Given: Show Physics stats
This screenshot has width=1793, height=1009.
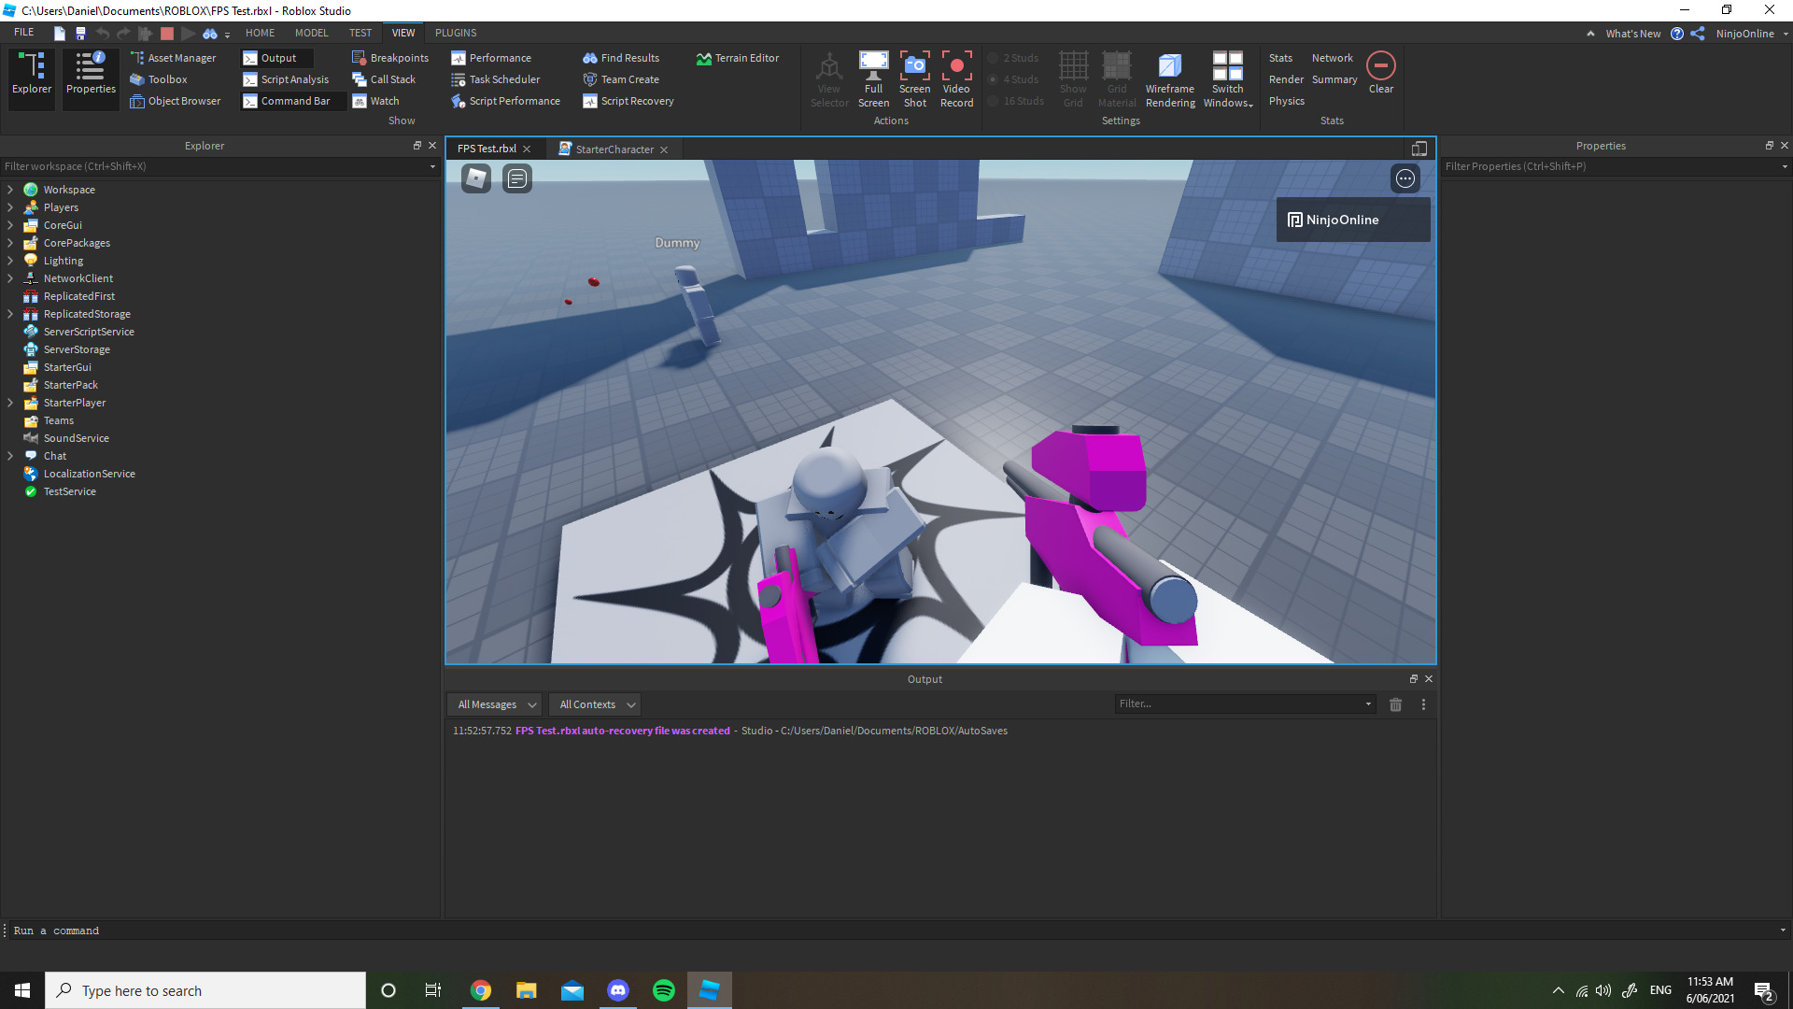Looking at the screenshot, I should pyautogui.click(x=1286, y=101).
